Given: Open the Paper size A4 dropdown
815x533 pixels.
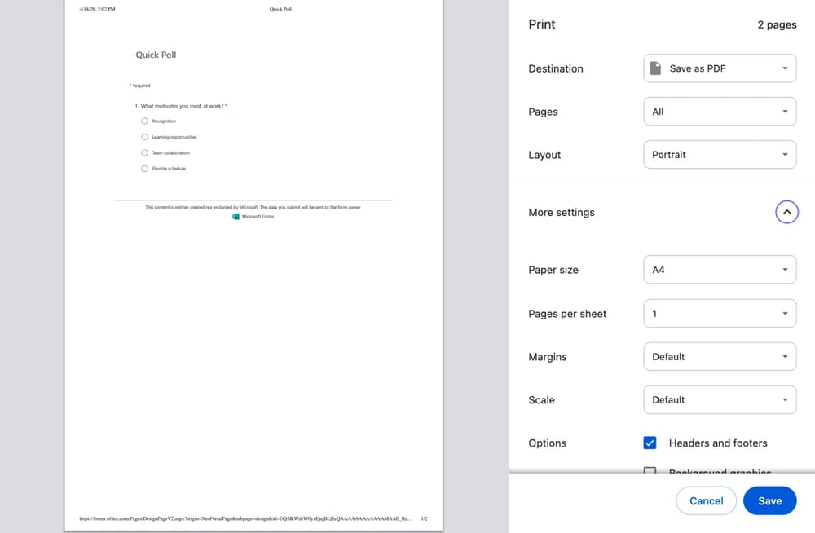Looking at the screenshot, I should click(x=720, y=270).
